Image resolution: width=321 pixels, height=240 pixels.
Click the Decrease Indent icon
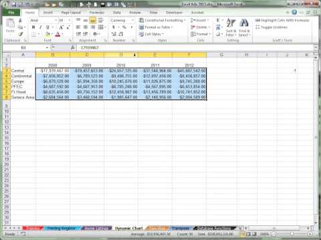pos(78,34)
